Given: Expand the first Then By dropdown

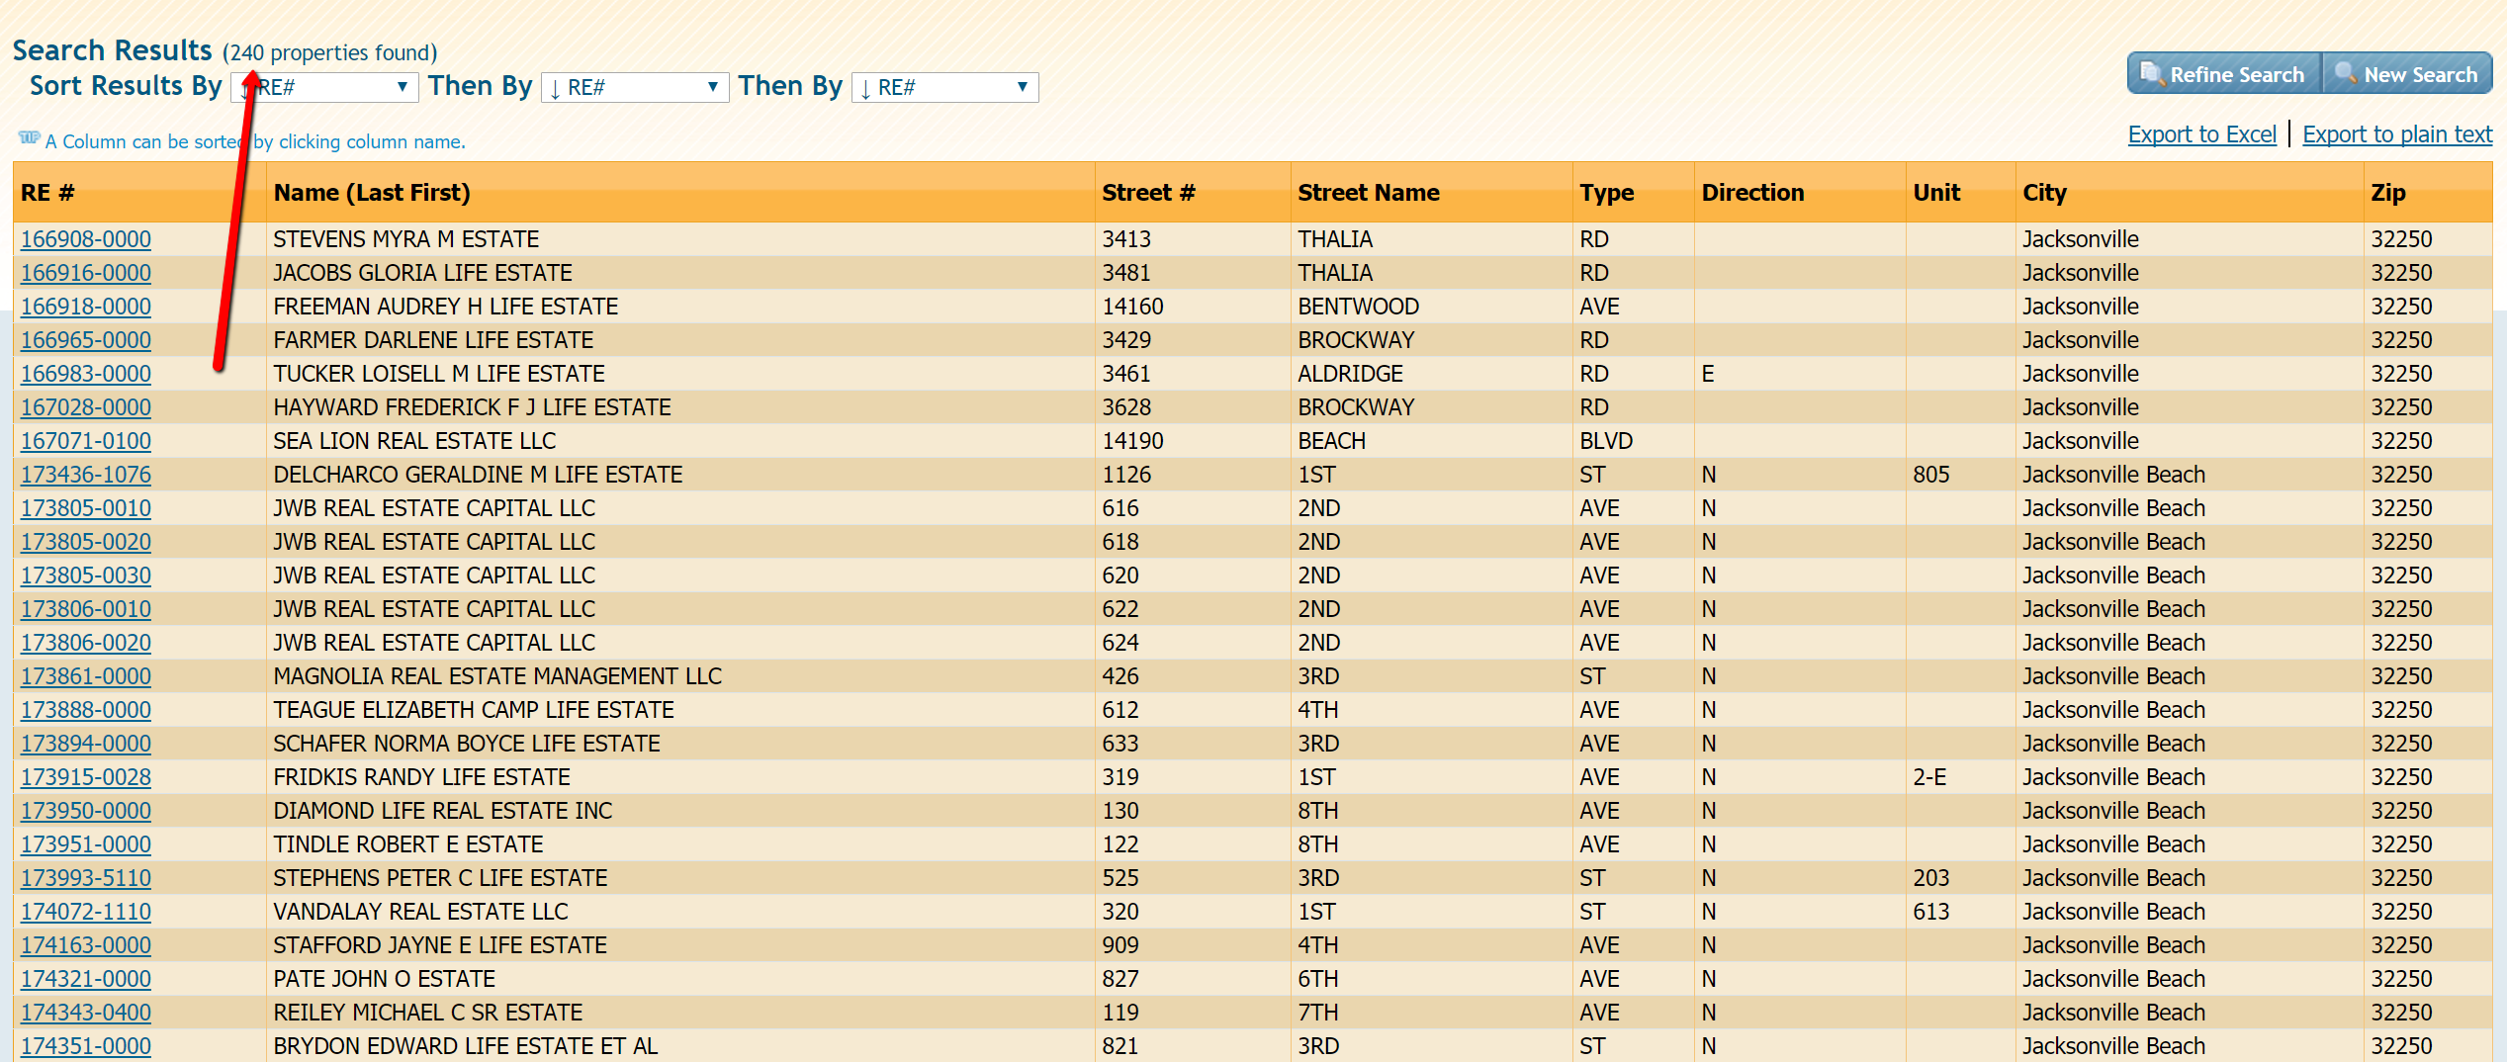Looking at the screenshot, I should pyautogui.click(x=634, y=87).
